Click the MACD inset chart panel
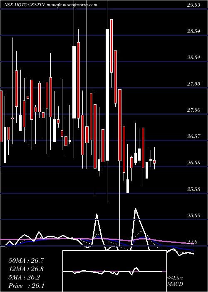 pos(114,271)
